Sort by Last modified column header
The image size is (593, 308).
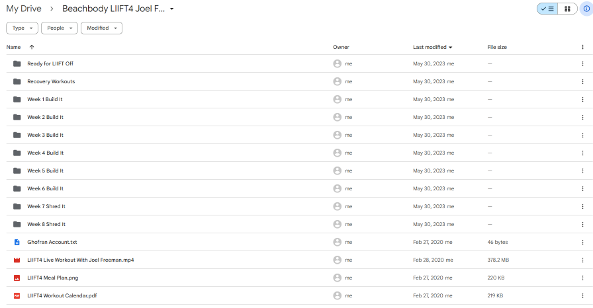coord(430,47)
